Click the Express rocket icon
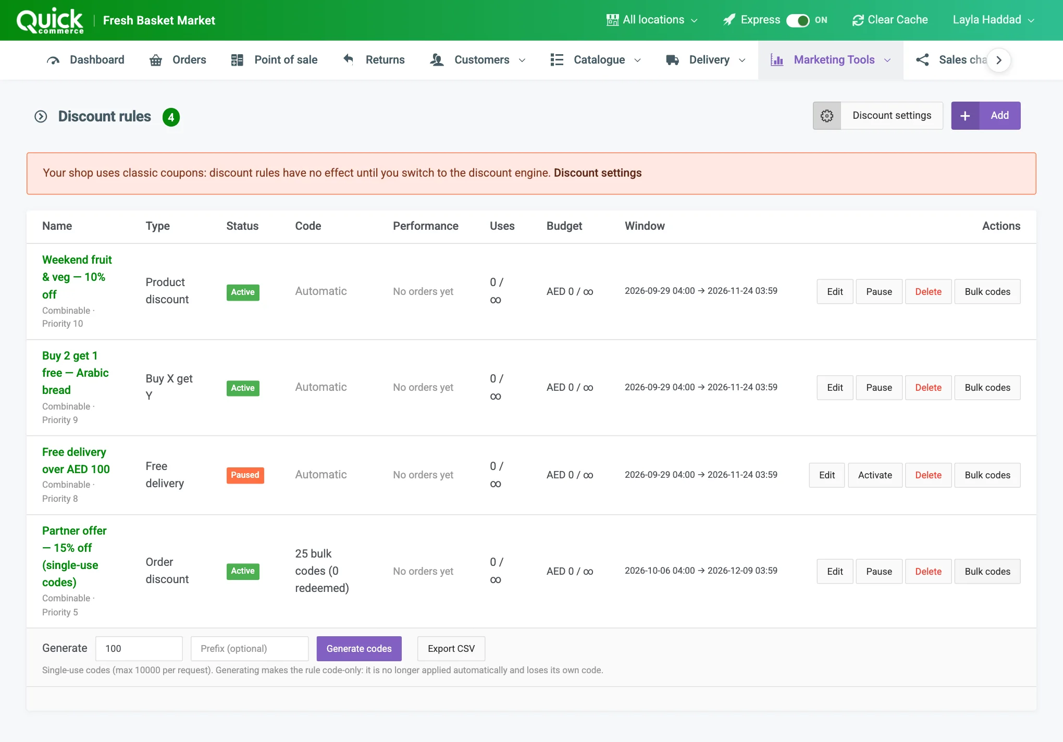 pos(729,20)
